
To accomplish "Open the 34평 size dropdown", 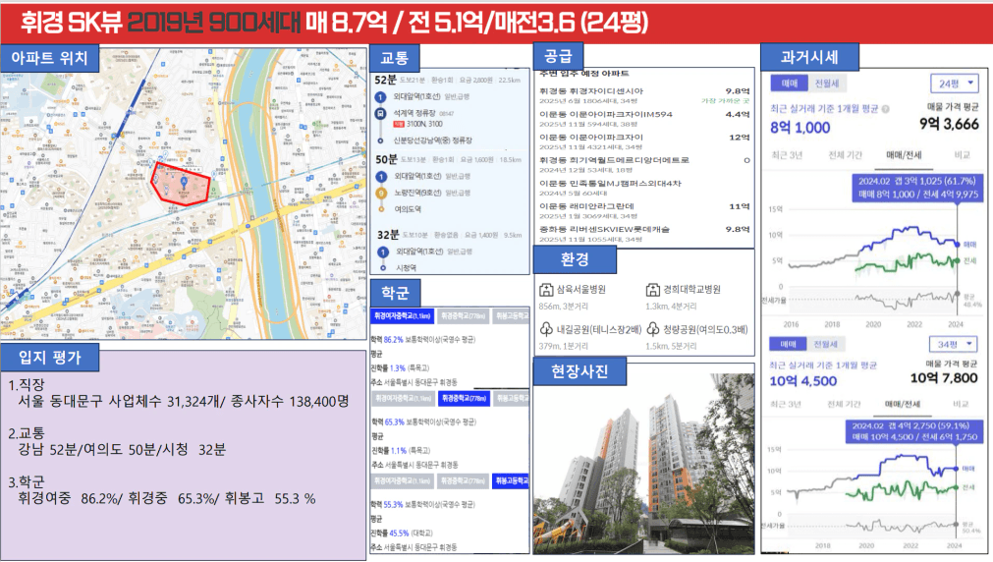I will 954,344.
